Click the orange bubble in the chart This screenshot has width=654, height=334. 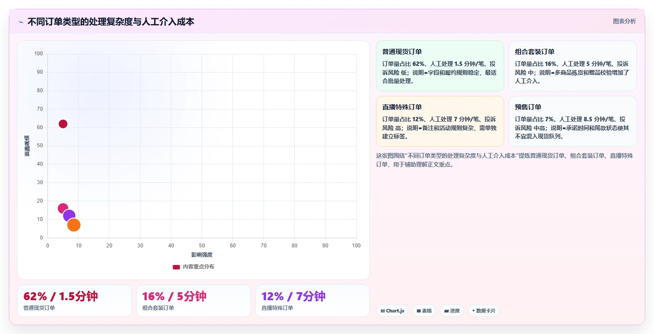point(74,225)
